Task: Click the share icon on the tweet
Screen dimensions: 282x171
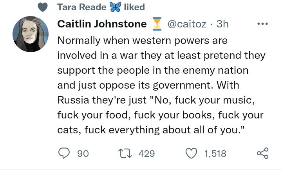Action: coord(262,153)
